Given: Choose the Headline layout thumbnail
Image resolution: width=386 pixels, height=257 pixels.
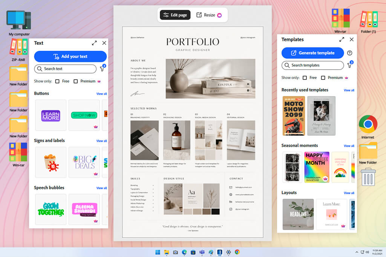Looking at the screenshot, I should pos(298,214).
